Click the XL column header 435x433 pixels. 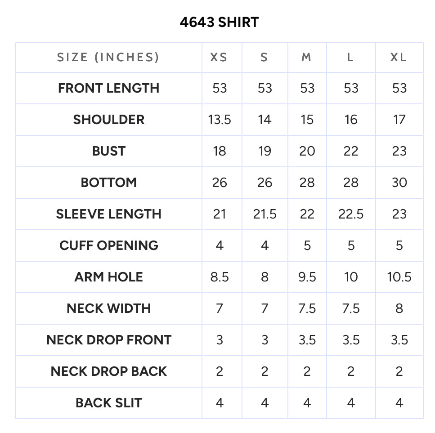pyautogui.click(x=399, y=58)
